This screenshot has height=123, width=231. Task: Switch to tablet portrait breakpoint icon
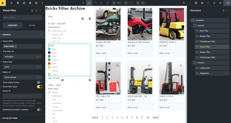95,3
